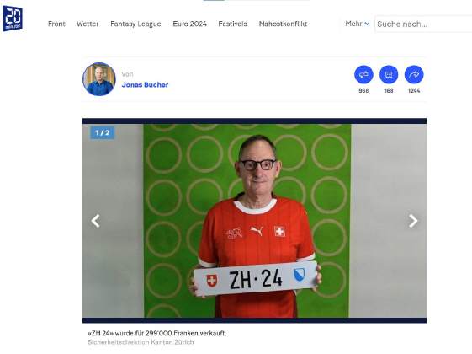
Task: Click the share arrow icon
Action: [x=414, y=74]
